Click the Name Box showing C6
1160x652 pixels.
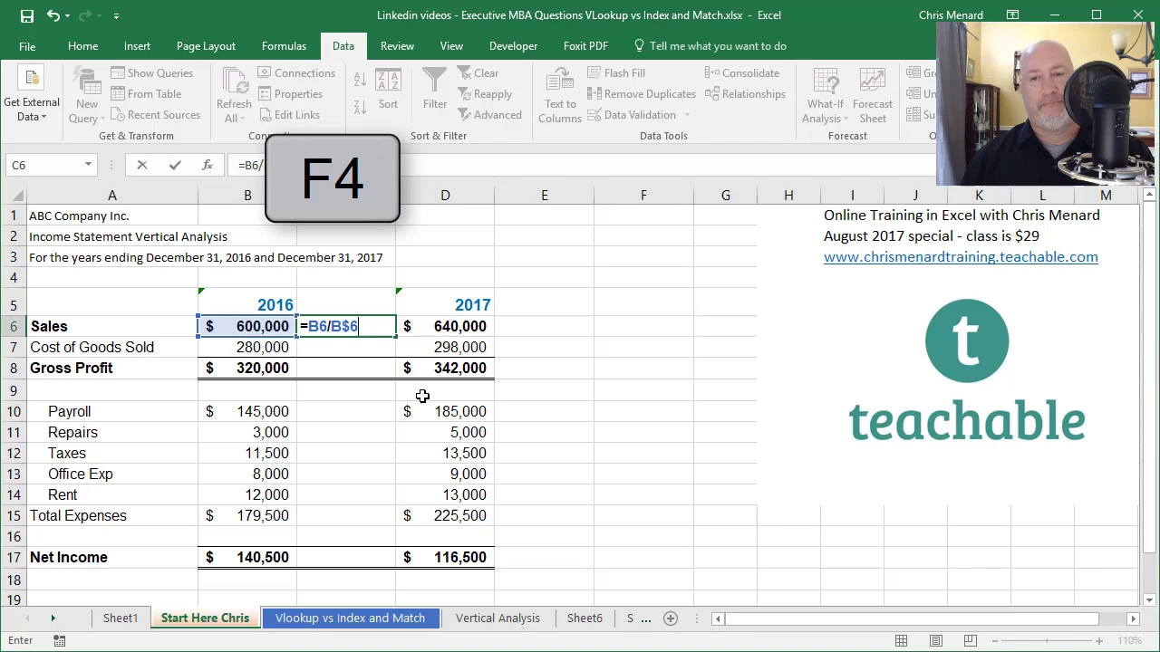[x=43, y=165]
